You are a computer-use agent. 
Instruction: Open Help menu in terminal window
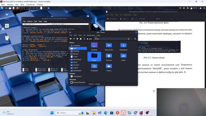(45, 22)
